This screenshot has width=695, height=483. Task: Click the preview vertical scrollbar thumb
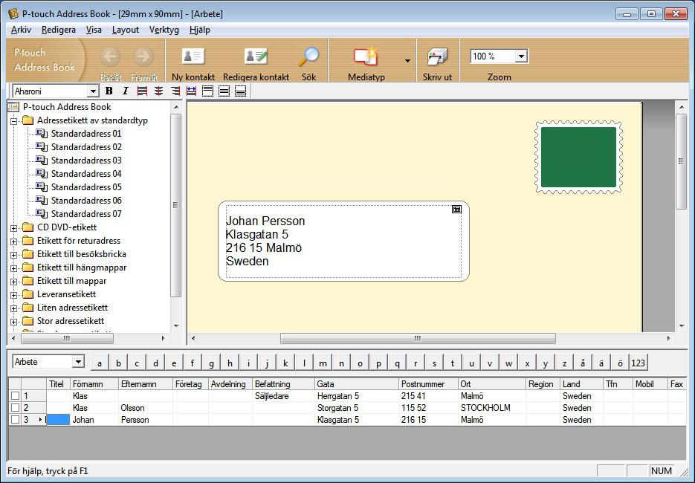(x=682, y=161)
